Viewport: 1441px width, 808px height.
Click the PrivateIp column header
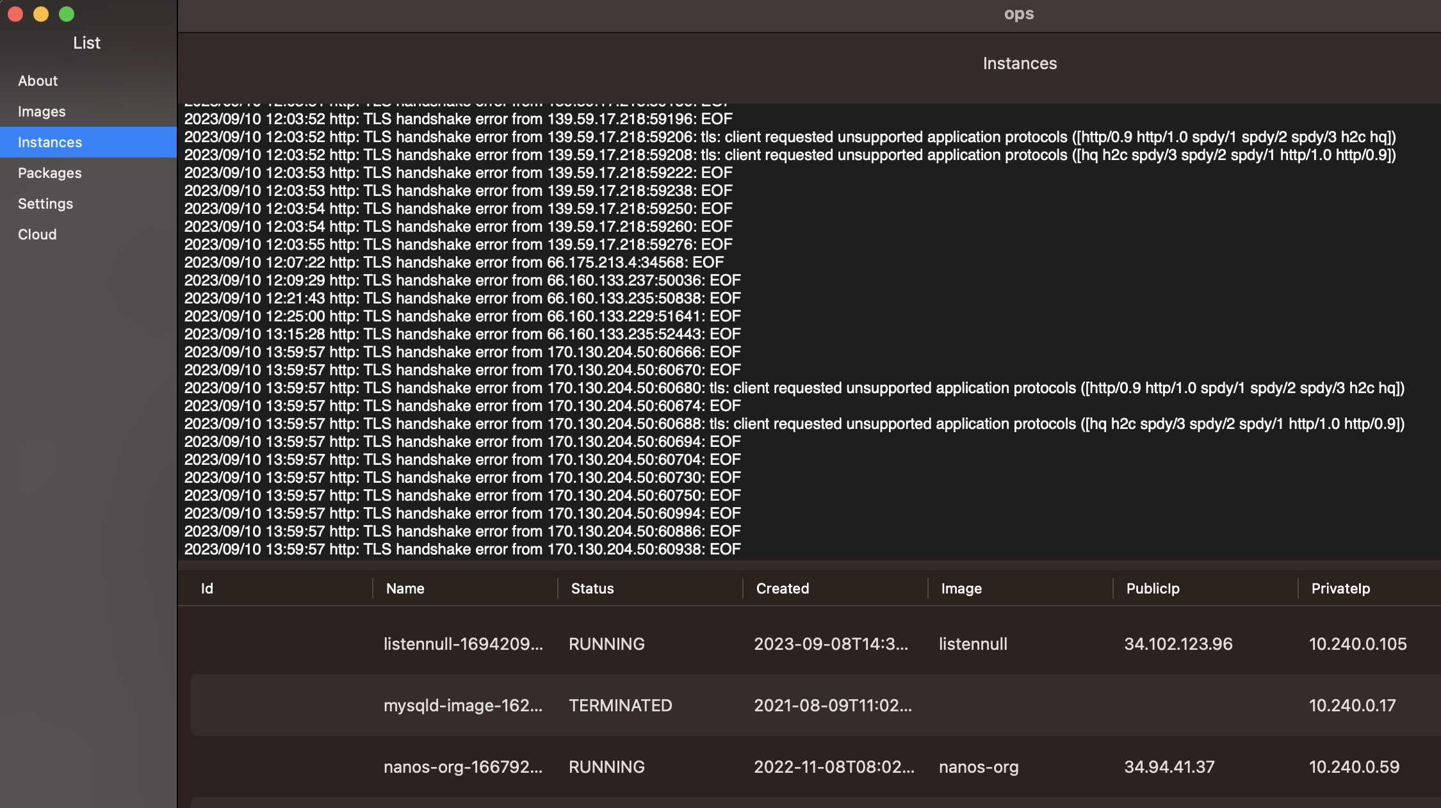point(1340,588)
